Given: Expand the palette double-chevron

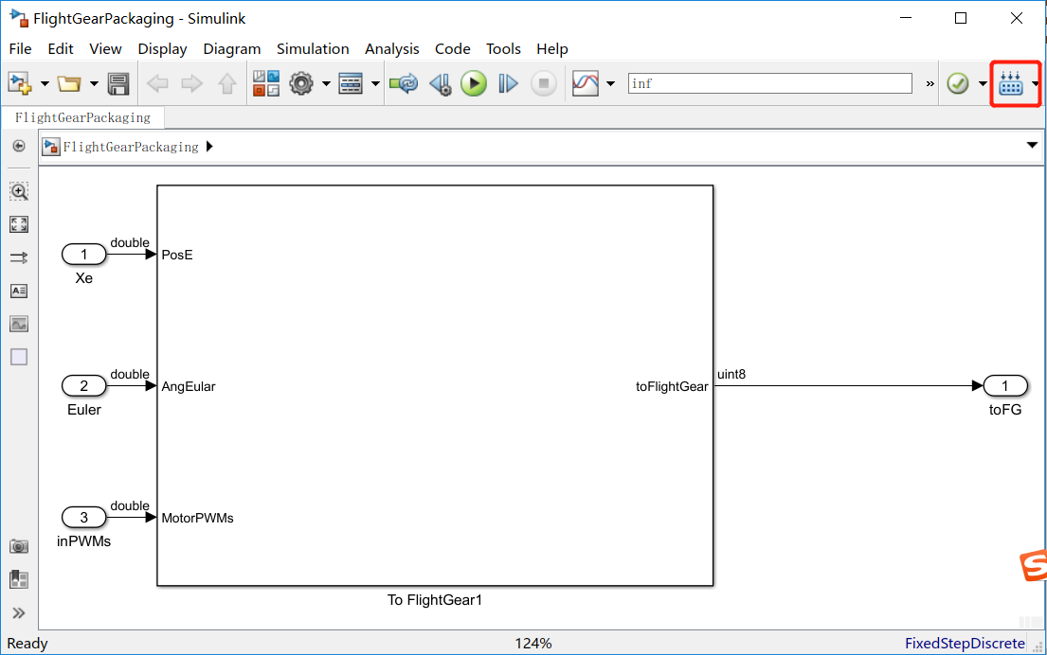Looking at the screenshot, I should pyautogui.click(x=19, y=613).
